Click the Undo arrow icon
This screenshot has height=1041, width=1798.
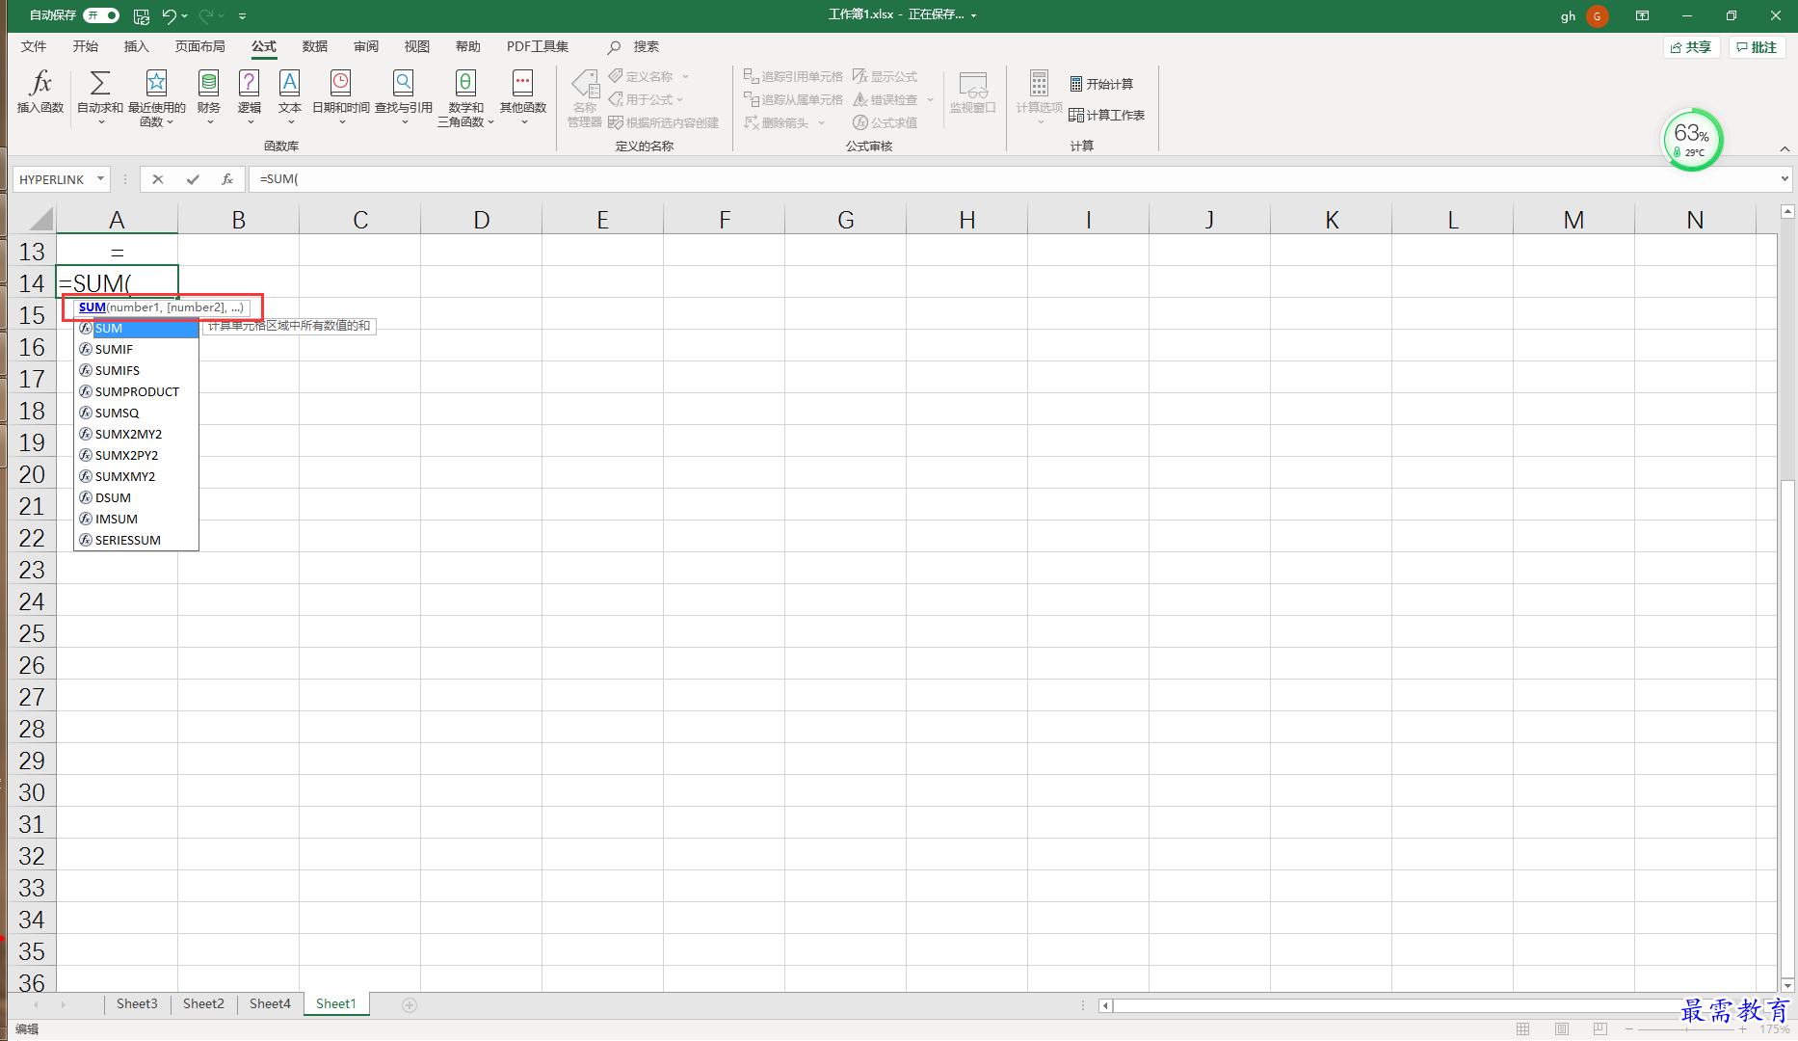coord(169,15)
